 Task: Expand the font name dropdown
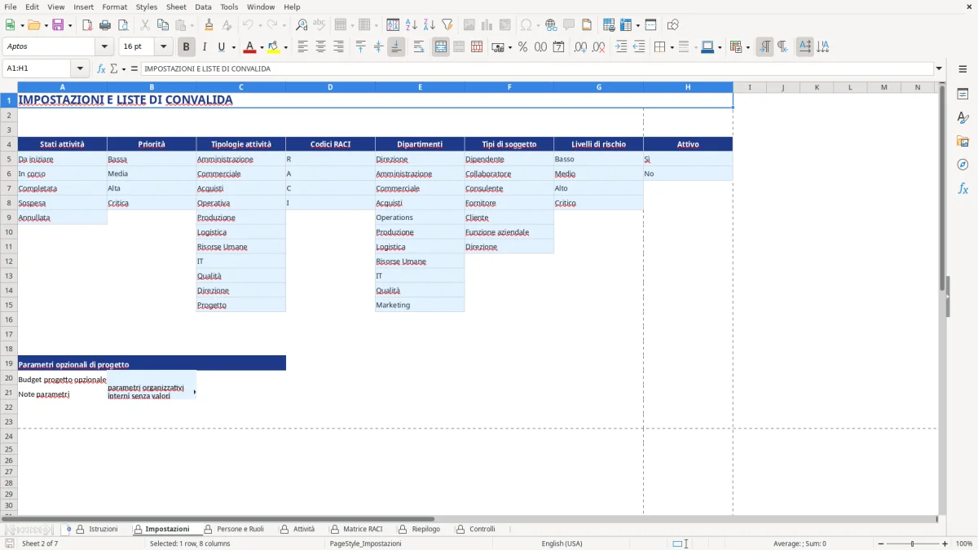click(x=104, y=47)
